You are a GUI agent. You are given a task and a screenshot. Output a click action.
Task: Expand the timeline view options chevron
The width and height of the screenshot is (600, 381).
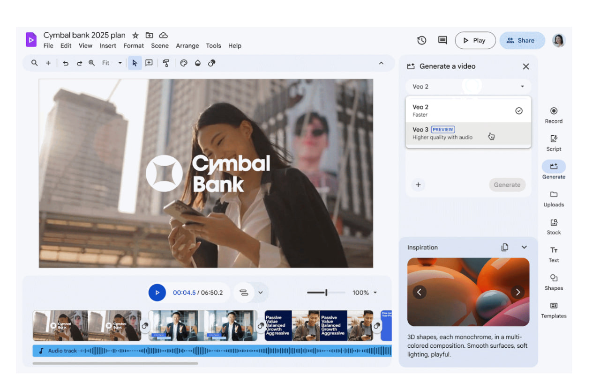click(x=261, y=293)
